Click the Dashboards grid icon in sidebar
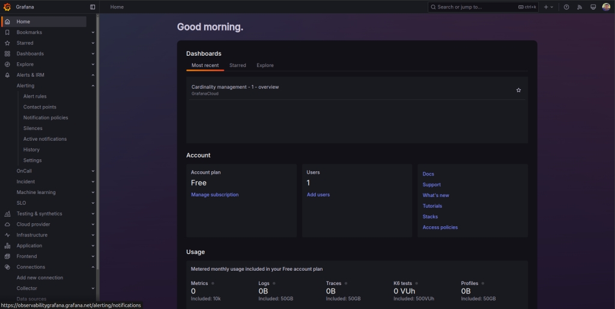This screenshot has width=615, height=309. [x=7, y=54]
